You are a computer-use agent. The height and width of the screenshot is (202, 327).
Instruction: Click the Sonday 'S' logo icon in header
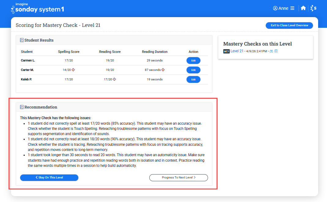pyautogui.click(x=313, y=8)
